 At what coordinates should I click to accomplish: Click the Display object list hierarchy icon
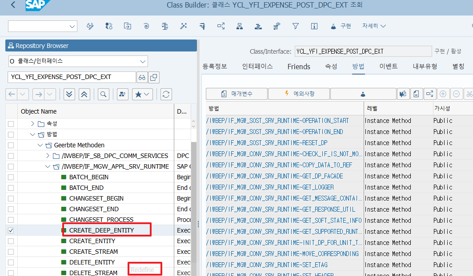(240, 26)
